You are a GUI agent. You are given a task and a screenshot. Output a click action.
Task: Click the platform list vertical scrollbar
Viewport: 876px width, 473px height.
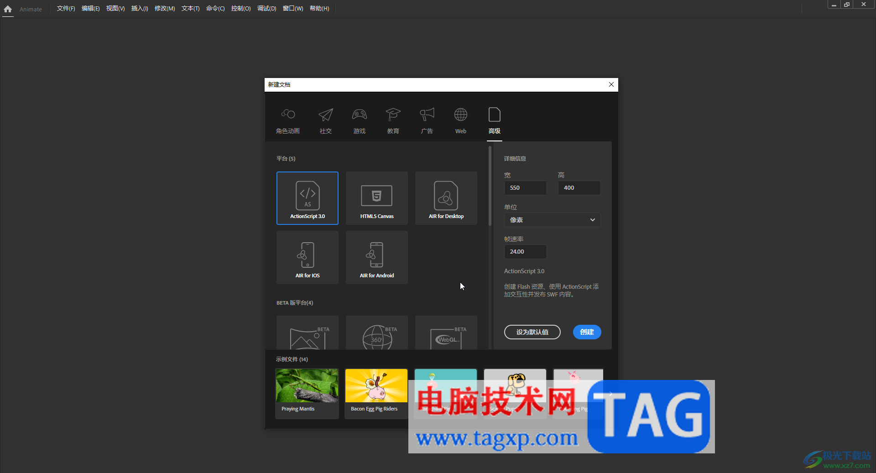click(x=490, y=186)
